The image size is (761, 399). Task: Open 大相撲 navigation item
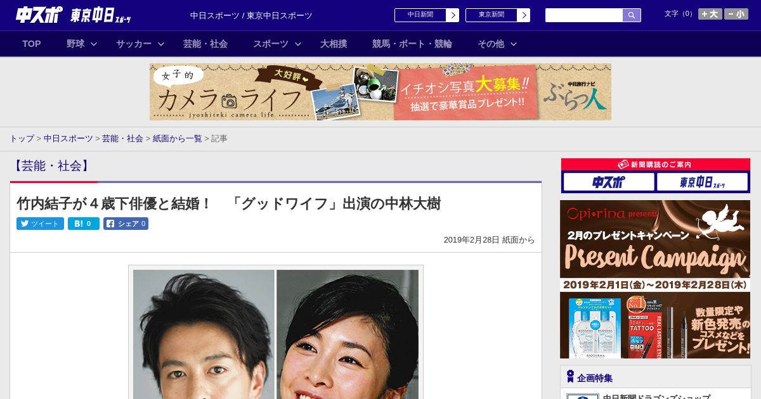pos(334,44)
